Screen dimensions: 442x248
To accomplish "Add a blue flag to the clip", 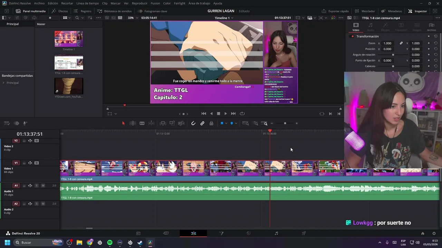I will coord(222,123).
